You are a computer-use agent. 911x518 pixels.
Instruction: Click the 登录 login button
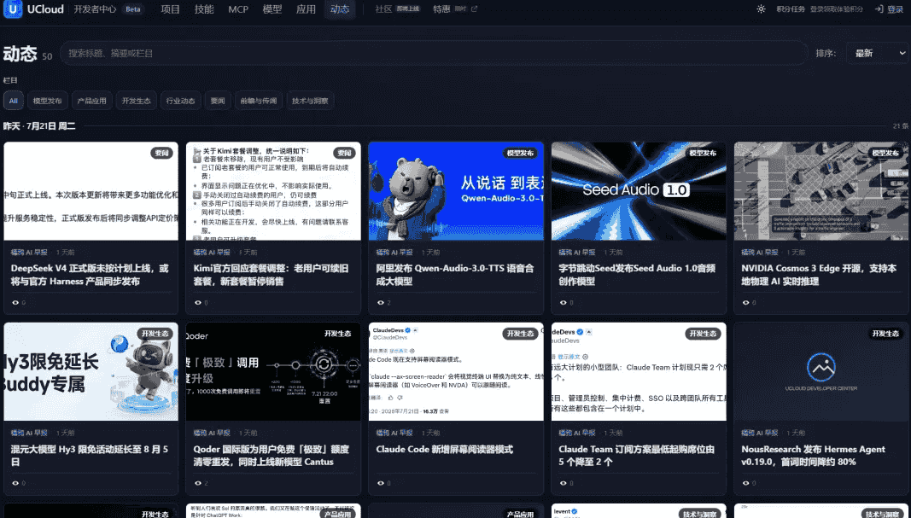pos(896,9)
